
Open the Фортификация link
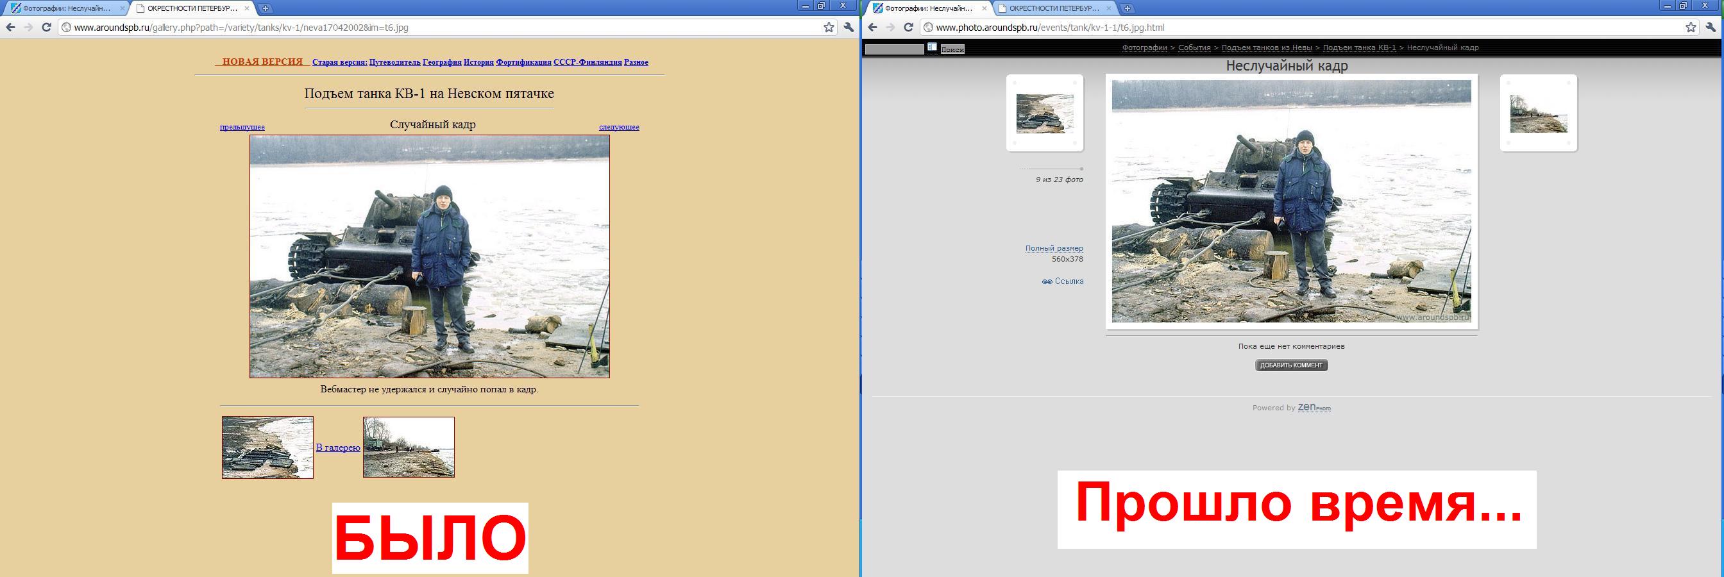(x=524, y=62)
